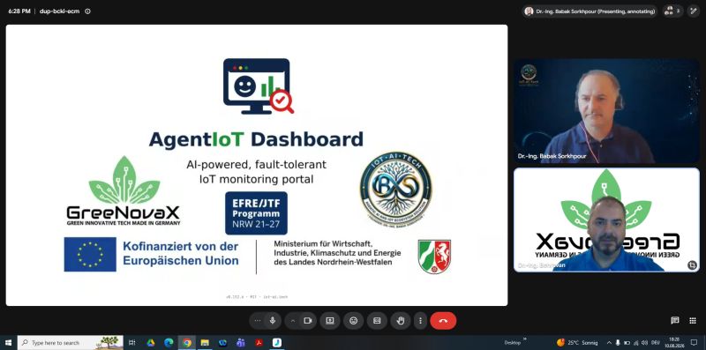
Task: Open Google Drive from the taskbar
Action: [150, 343]
